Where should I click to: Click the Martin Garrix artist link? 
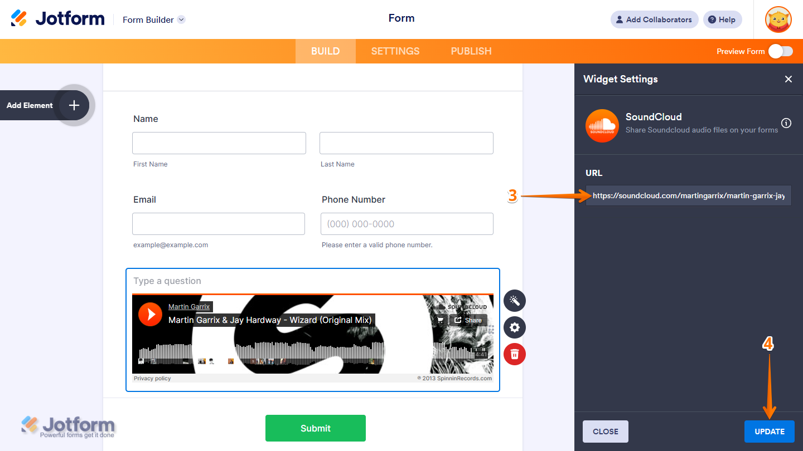click(x=190, y=306)
